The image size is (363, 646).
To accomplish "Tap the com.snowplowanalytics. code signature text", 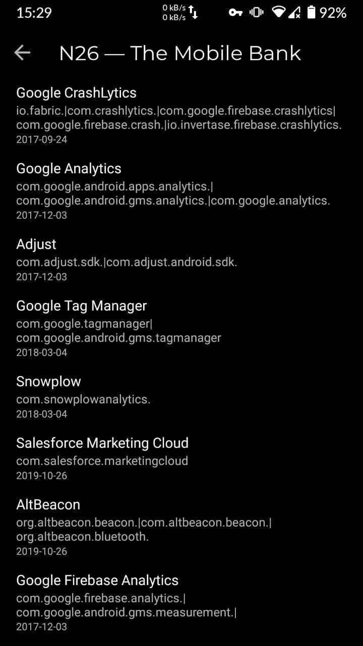I will pos(83,399).
